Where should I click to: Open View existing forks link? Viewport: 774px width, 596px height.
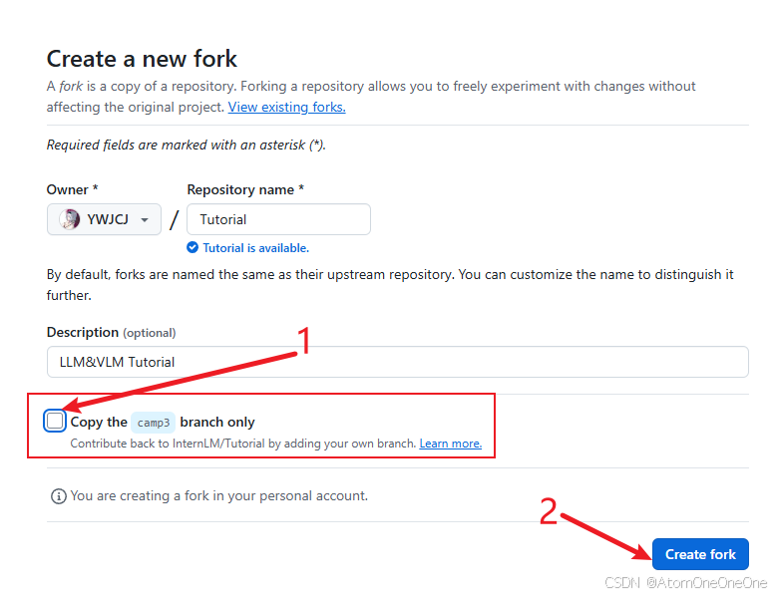click(x=287, y=107)
